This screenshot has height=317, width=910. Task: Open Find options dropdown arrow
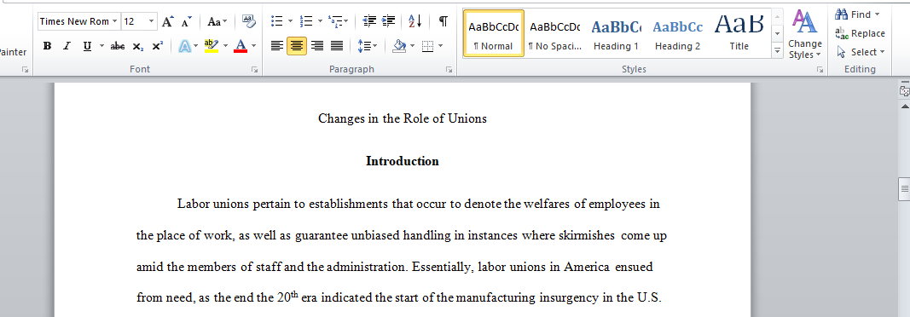coord(877,14)
